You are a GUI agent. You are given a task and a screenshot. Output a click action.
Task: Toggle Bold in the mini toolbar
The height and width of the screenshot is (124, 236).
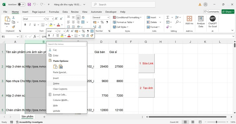(49, 35)
